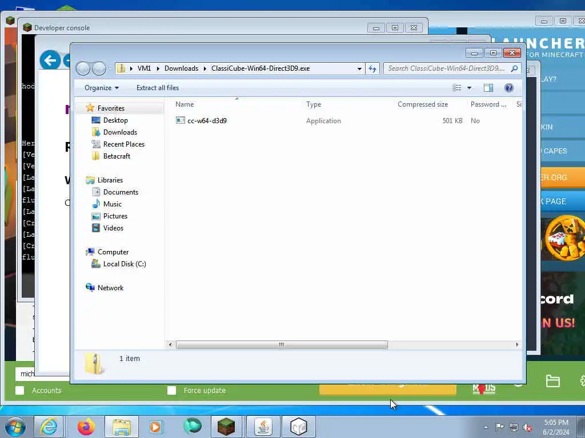Sort by the Compressed size column header
This screenshot has height=438, width=585.
pos(423,104)
